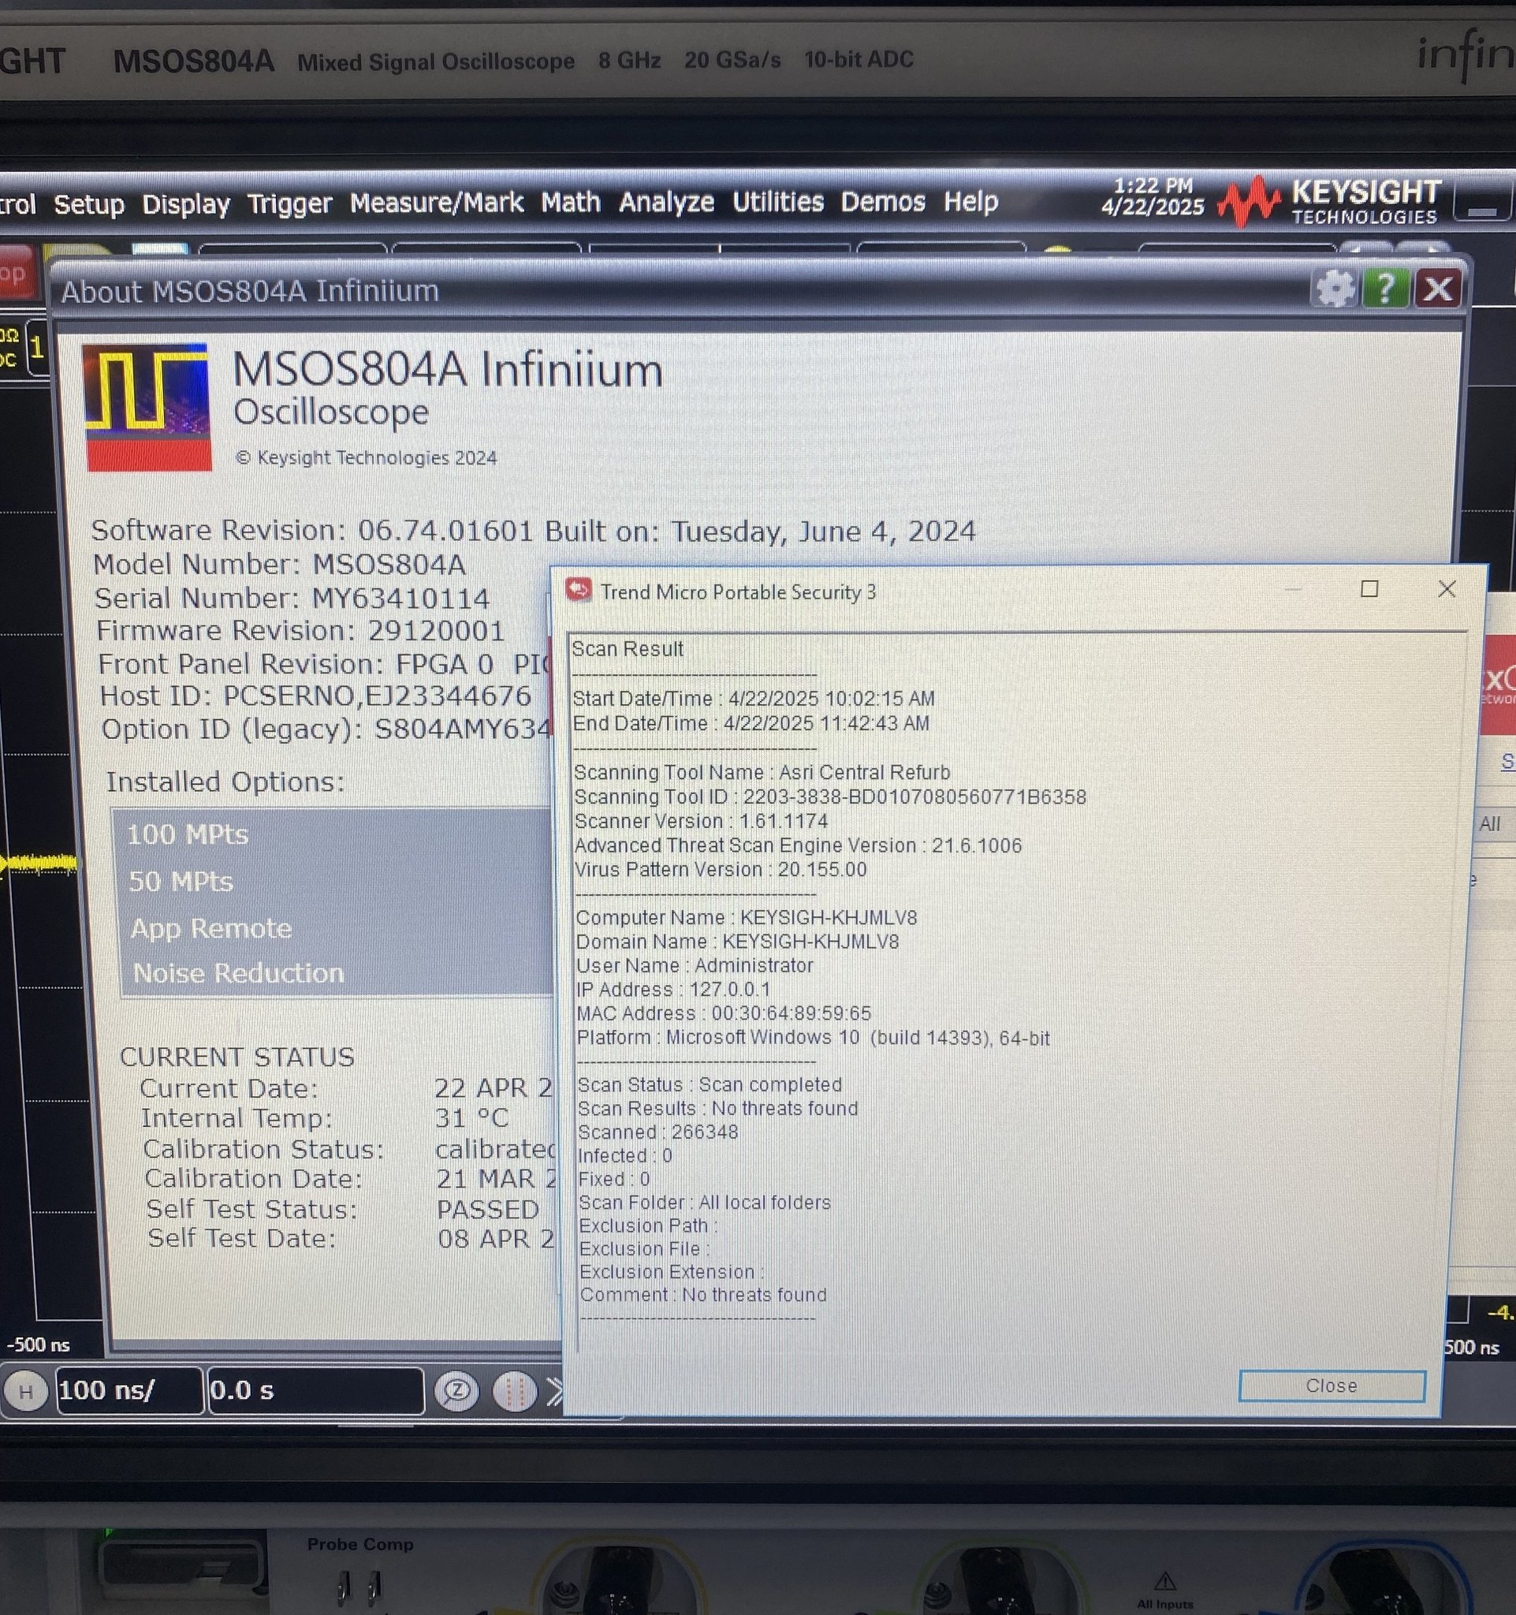
Task: Click the Firmware Revision 29120001 line
Action: 300,630
